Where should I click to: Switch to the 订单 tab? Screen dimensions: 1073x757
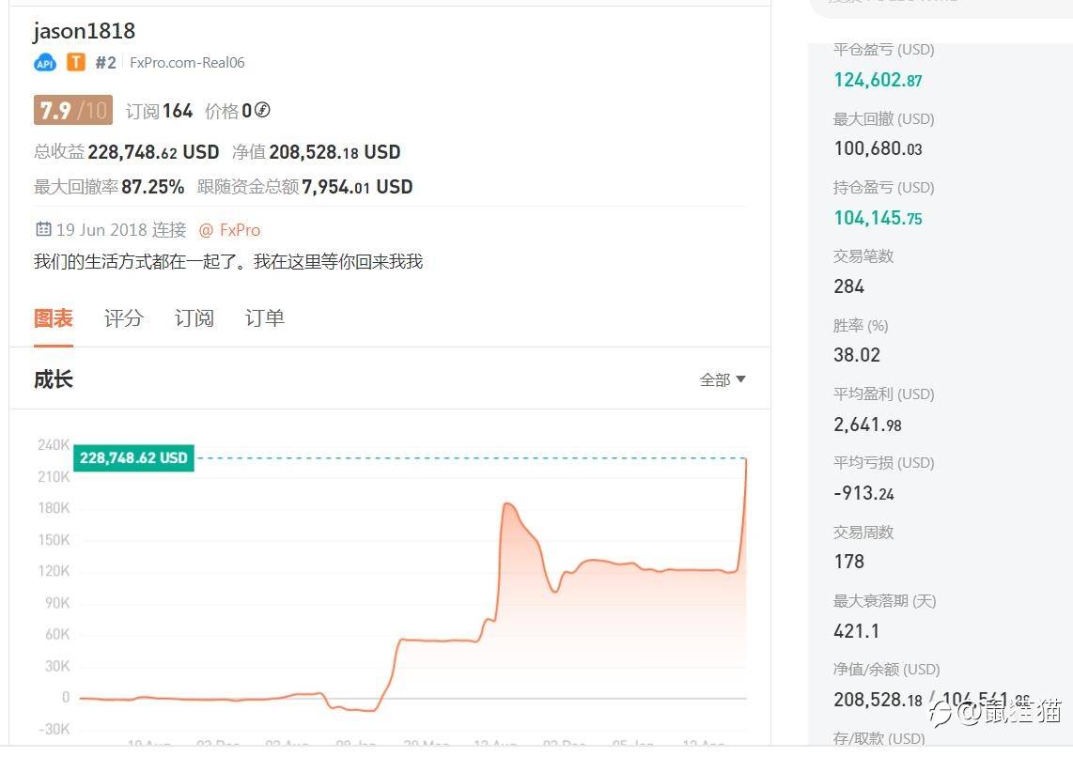[265, 318]
